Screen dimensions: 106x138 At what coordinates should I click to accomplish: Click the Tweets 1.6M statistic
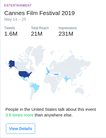pos(11,31)
